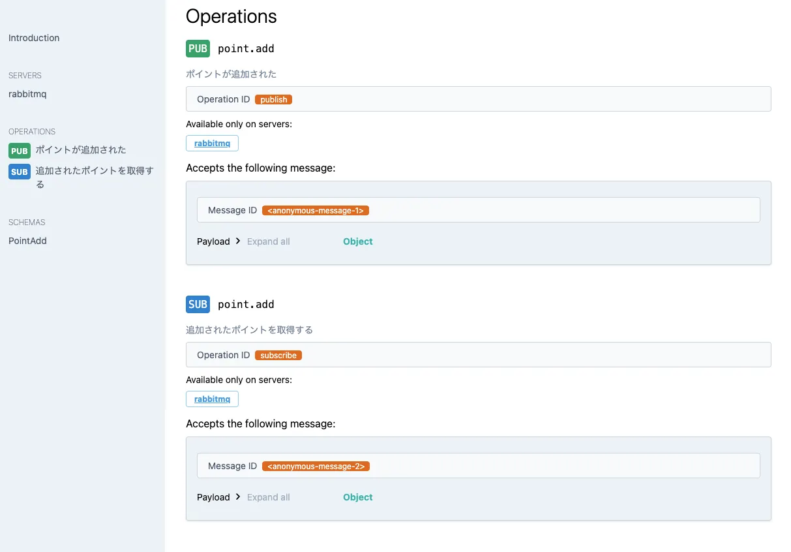Click the <anonymous-message-1> Message ID tag
This screenshot has height=552, width=791.
pos(316,210)
